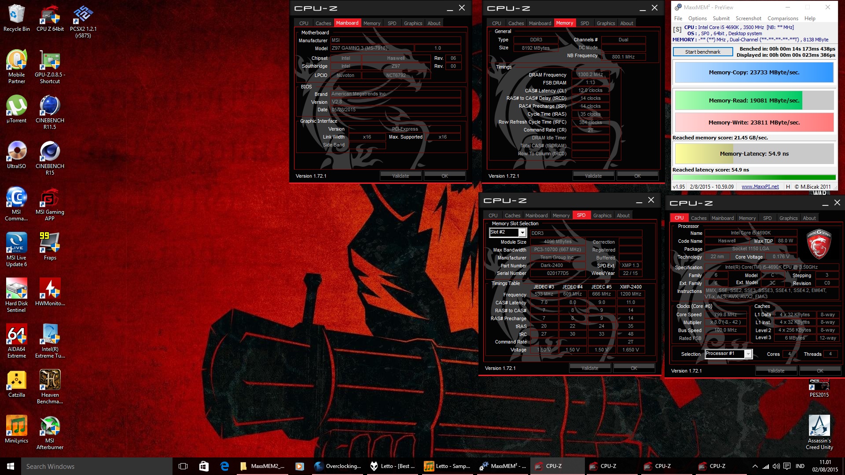Open Task View on taskbar
Viewport: 845px width, 475px height.
click(183, 466)
